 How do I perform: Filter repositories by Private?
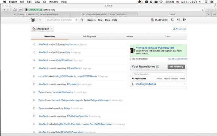pos(167,79)
